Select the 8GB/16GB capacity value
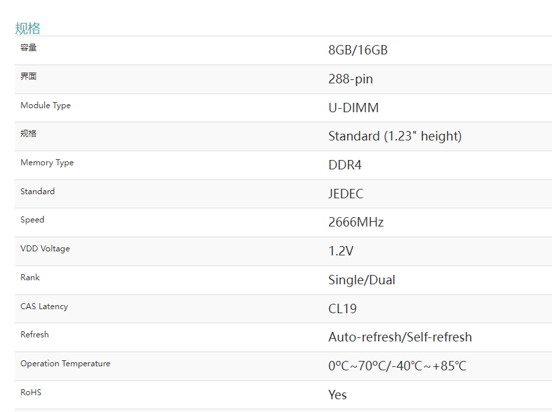Image resolution: width=552 pixels, height=412 pixels. point(357,50)
